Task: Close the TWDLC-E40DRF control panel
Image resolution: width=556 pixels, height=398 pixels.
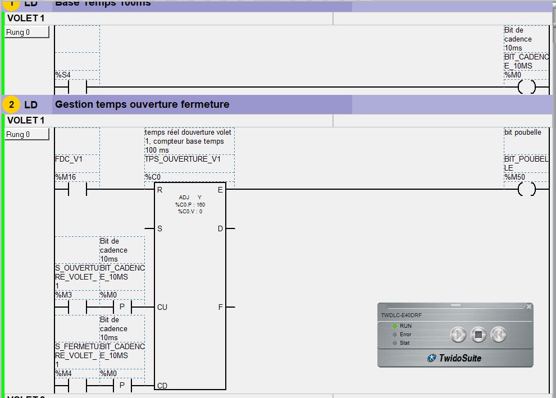Action: point(528,306)
